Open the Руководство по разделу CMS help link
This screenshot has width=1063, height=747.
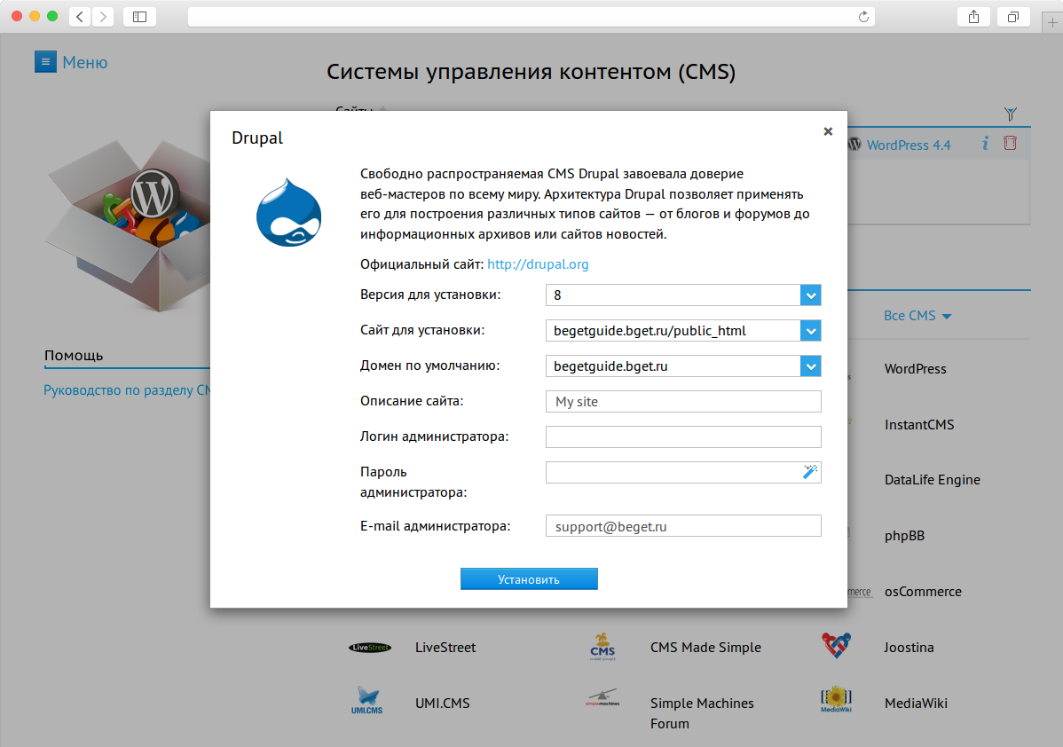128,390
